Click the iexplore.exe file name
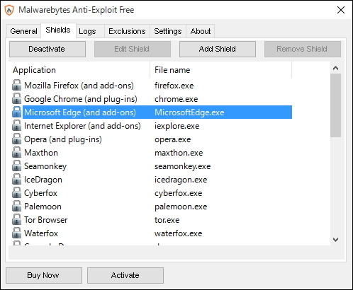Image resolution: width=353 pixels, height=290 pixels. tap(177, 126)
